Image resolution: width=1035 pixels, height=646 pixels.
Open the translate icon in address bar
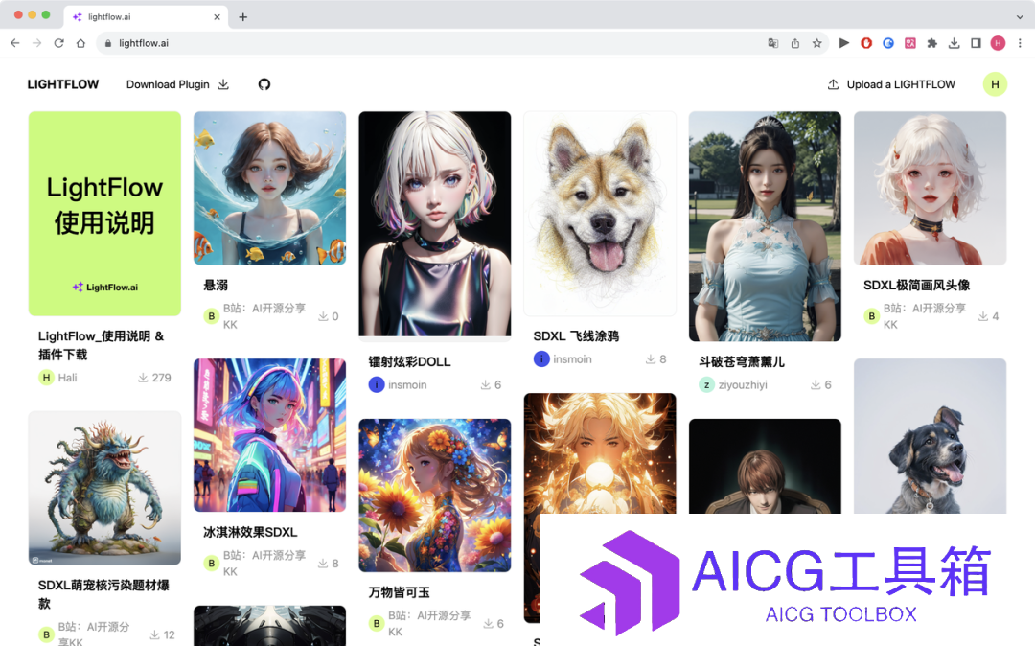pyautogui.click(x=773, y=43)
